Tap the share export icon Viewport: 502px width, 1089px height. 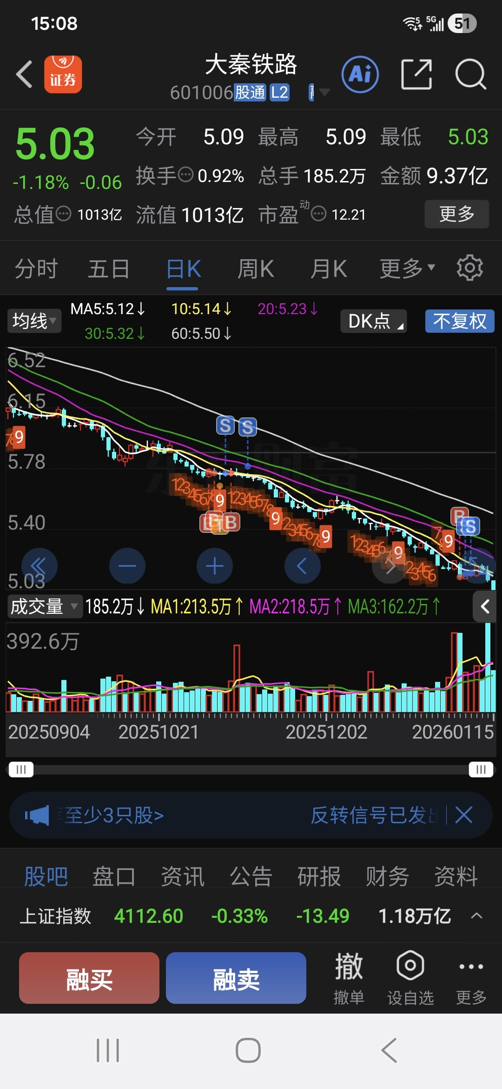pyautogui.click(x=416, y=74)
